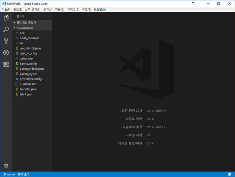
Task: Open the 디버그(D) menu
Action: [x=73, y=10]
